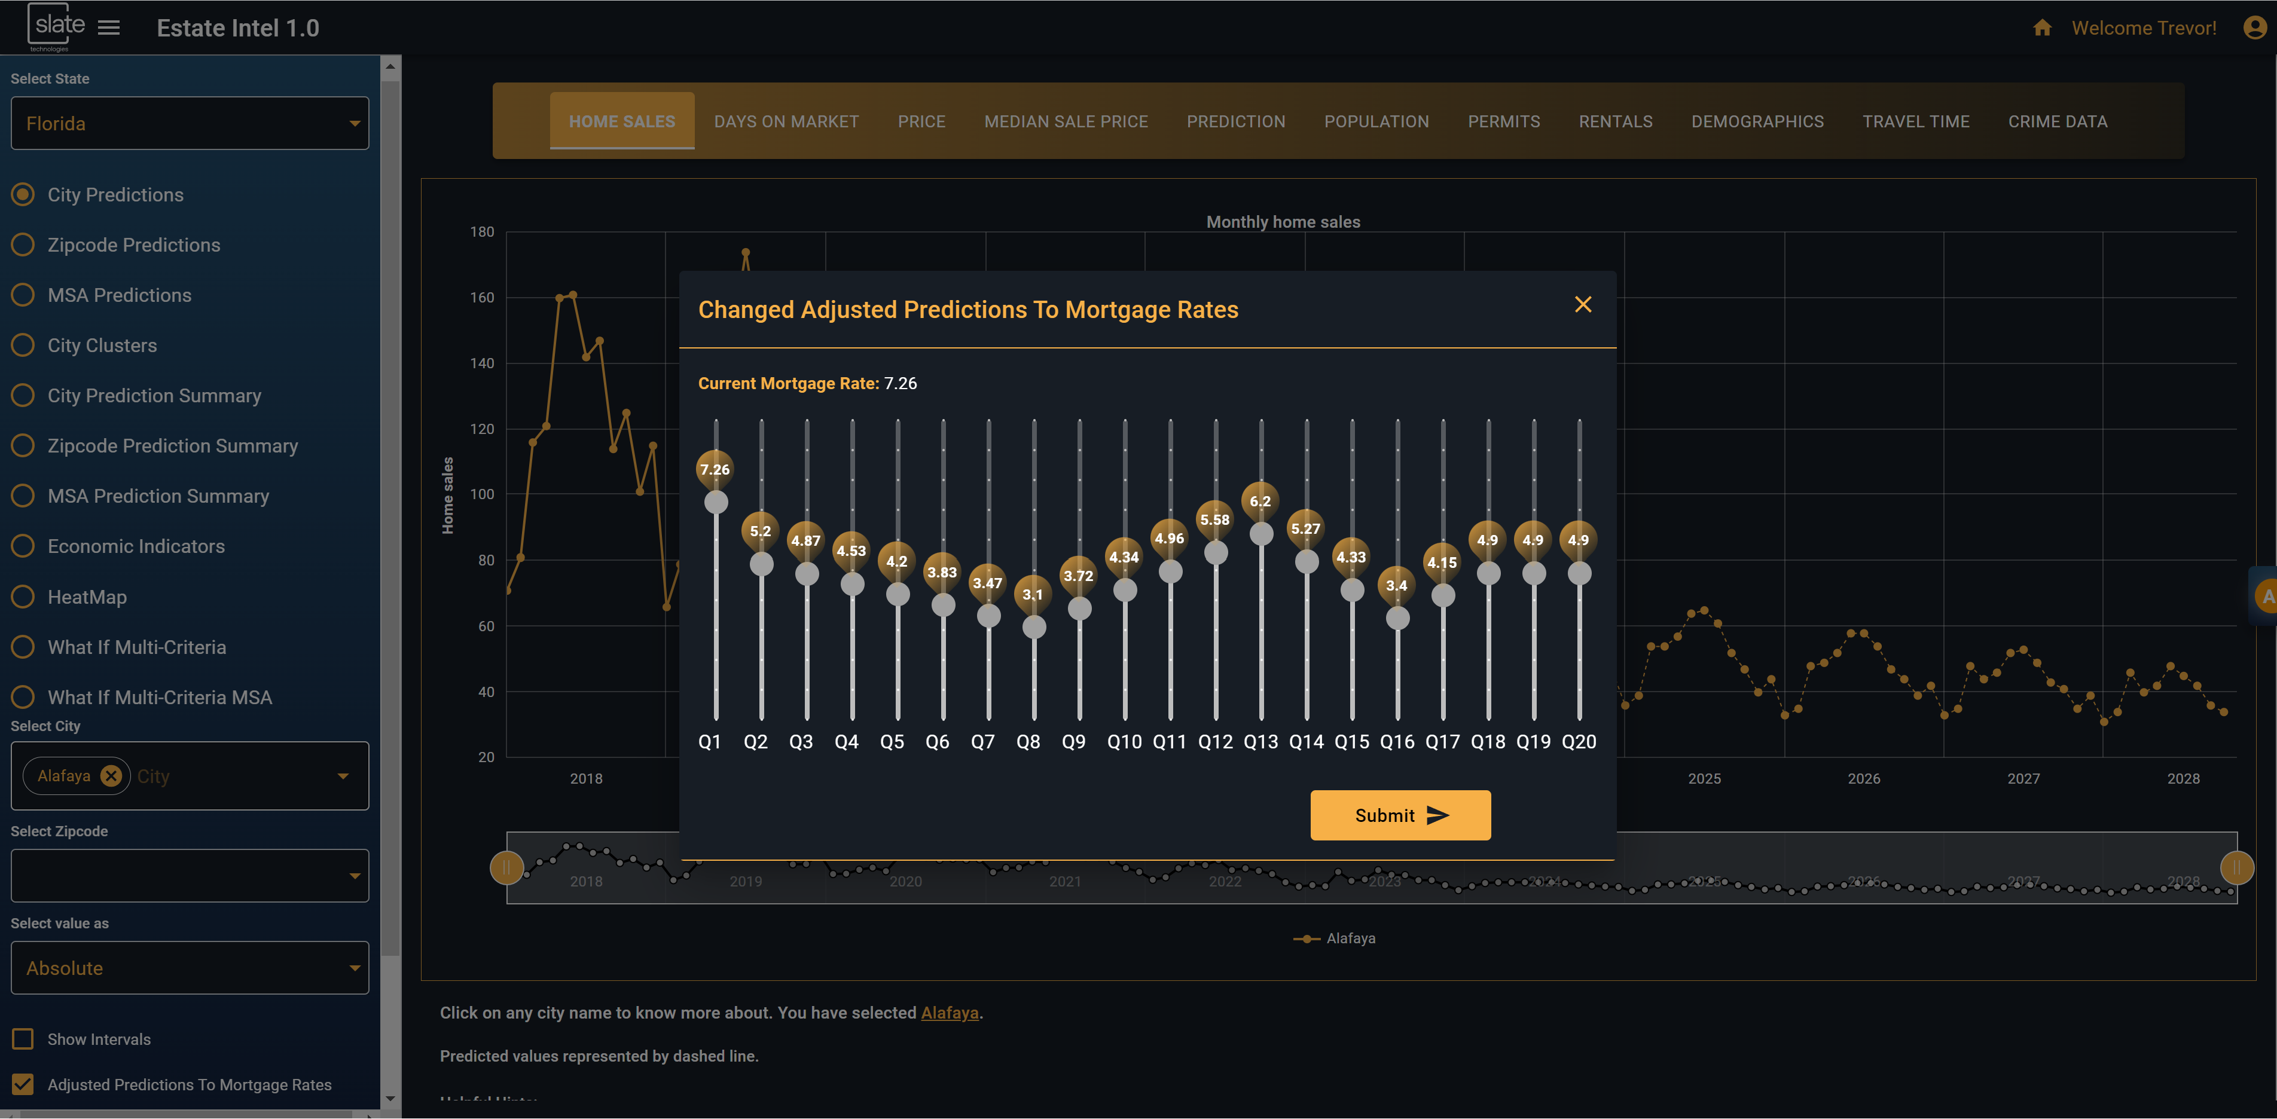Submit the adjusted mortgage rates
The height and width of the screenshot is (1119, 2277).
(1400, 816)
